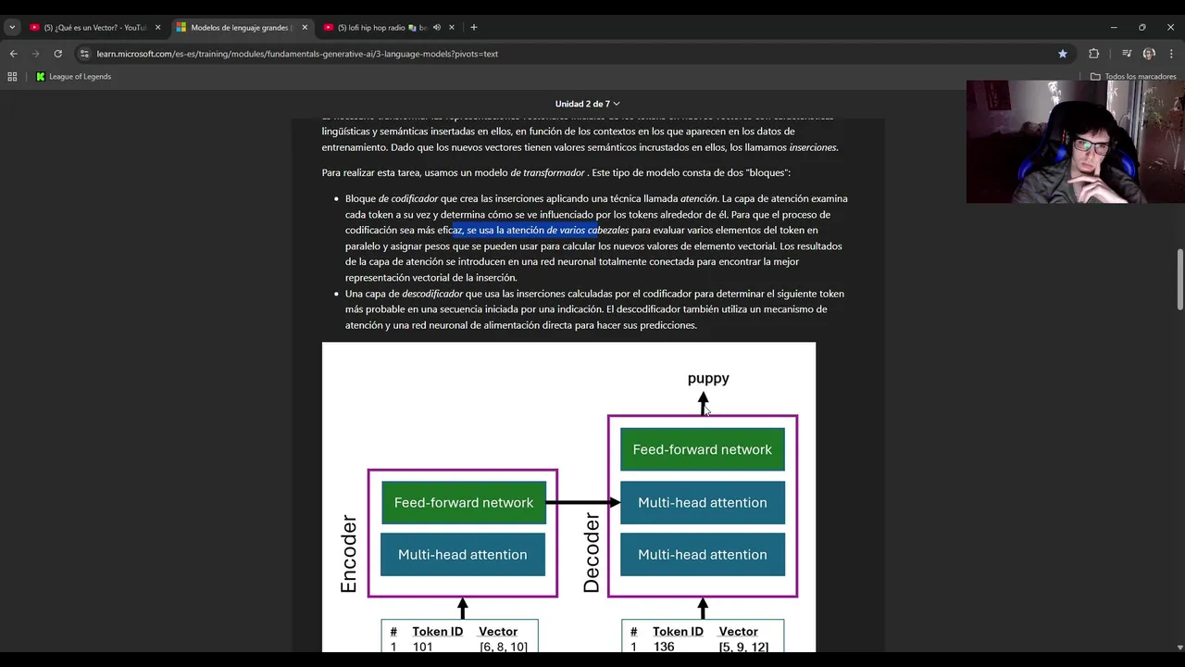The width and height of the screenshot is (1185, 667).
Task: Open the apps grid in bookmarks bar
Action: [x=12, y=77]
